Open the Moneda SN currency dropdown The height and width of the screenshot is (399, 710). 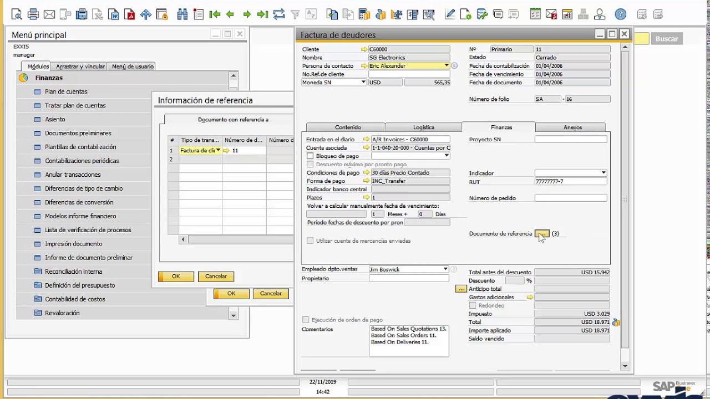pos(363,83)
